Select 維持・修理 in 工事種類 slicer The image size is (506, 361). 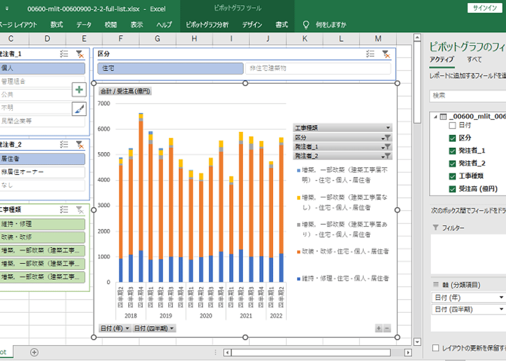[x=42, y=224]
